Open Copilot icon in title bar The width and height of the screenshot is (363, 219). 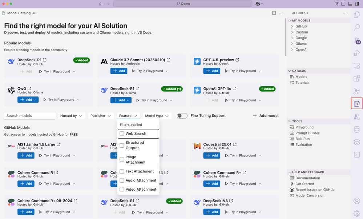258,4
